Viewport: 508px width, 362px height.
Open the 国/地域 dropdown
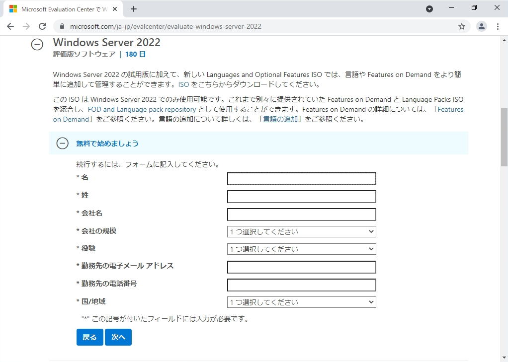coord(301,302)
